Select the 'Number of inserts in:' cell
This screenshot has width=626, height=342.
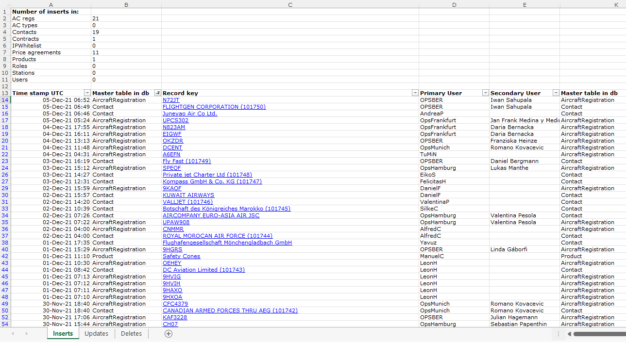pyautogui.click(x=51, y=12)
